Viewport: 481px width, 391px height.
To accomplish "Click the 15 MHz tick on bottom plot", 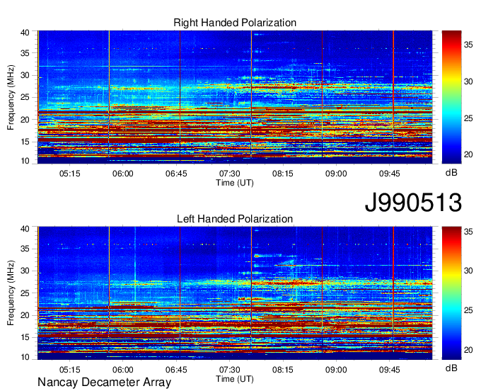I will tap(25, 338).
